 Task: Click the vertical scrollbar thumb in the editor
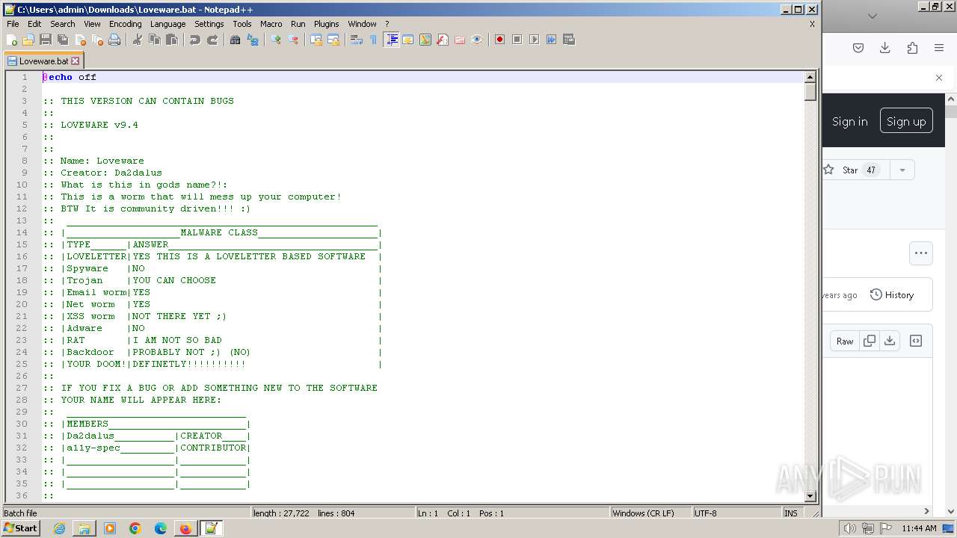(810, 92)
